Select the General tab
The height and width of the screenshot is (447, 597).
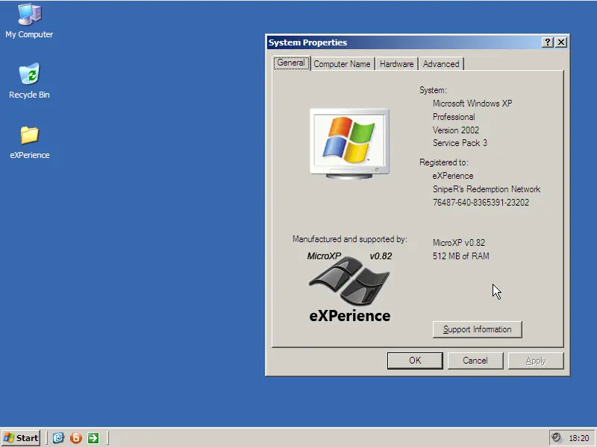[x=291, y=63]
